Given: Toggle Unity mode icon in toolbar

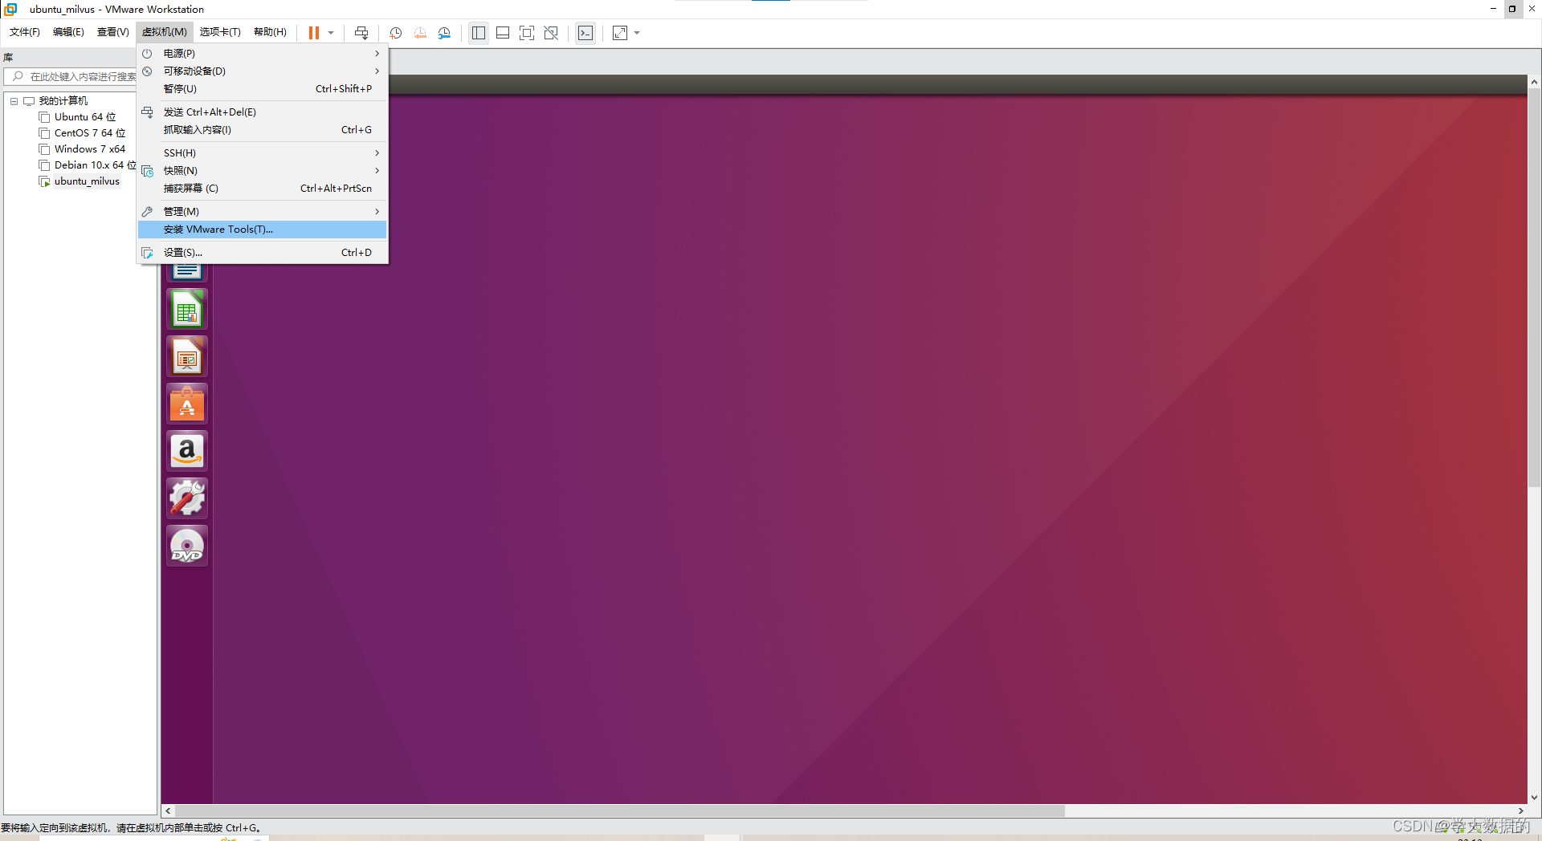Looking at the screenshot, I should point(551,33).
